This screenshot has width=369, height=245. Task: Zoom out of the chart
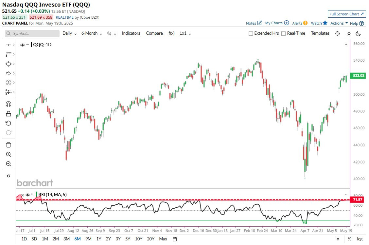coord(9,164)
